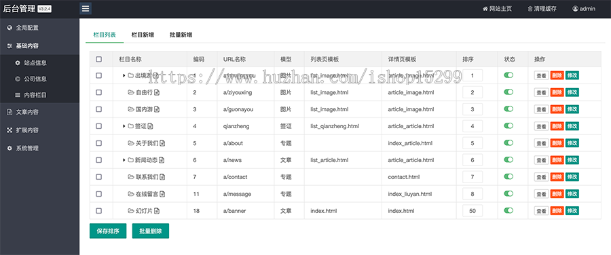Toggle status switch for 在线留言 row

(508, 193)
